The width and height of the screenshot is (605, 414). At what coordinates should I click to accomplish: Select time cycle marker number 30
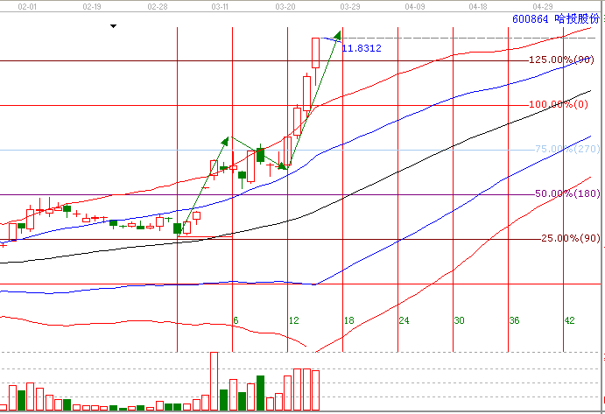click(458, 321)
